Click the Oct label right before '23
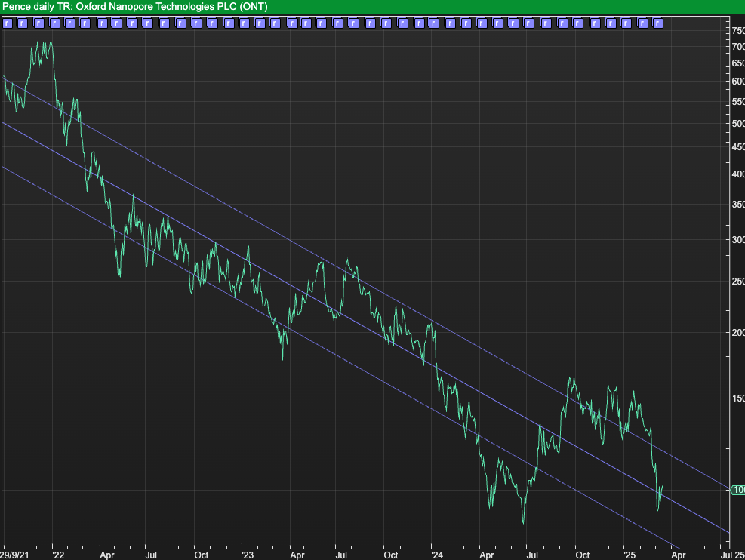 click(201, 555)
